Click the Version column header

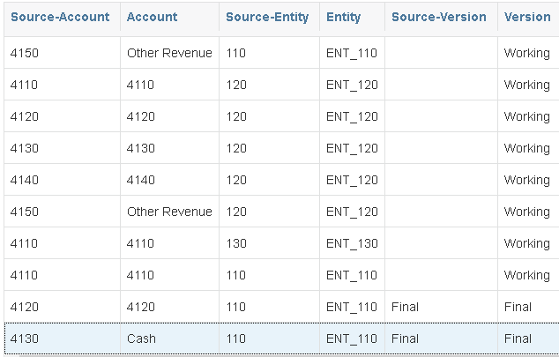[x=526, y=17]
